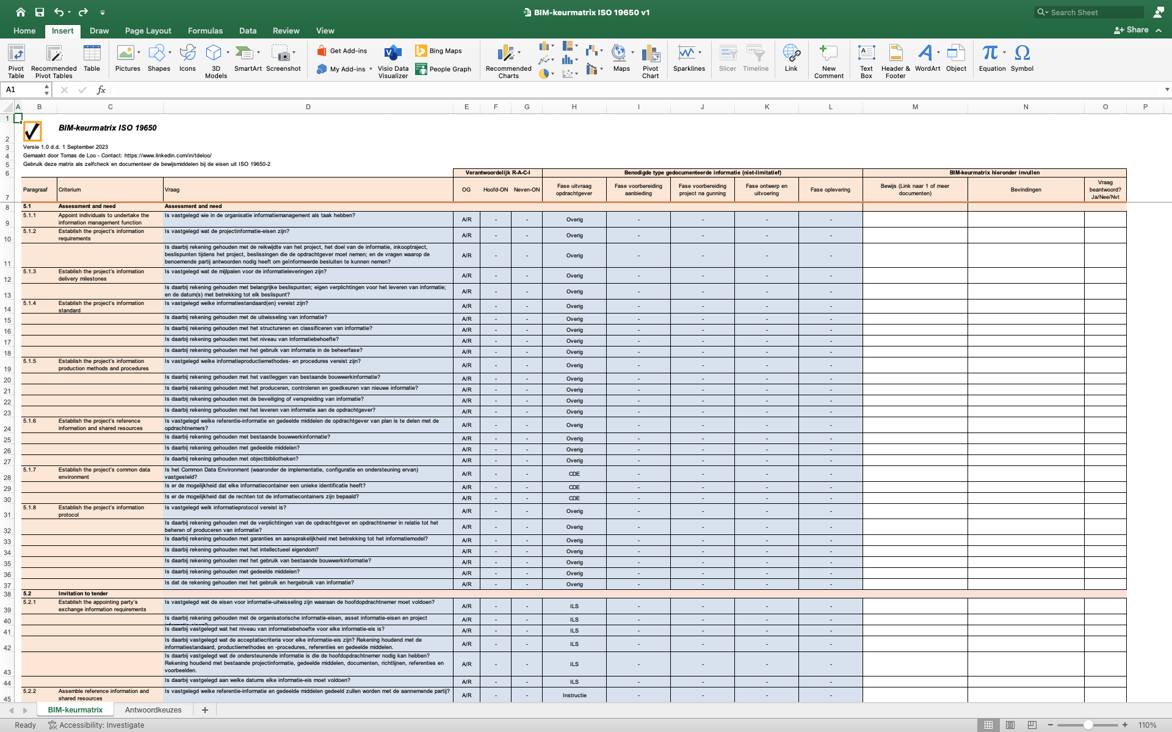Open the Draw tab
The height and width of the screenshot is (732, 1172).
[x=99, y=30]
